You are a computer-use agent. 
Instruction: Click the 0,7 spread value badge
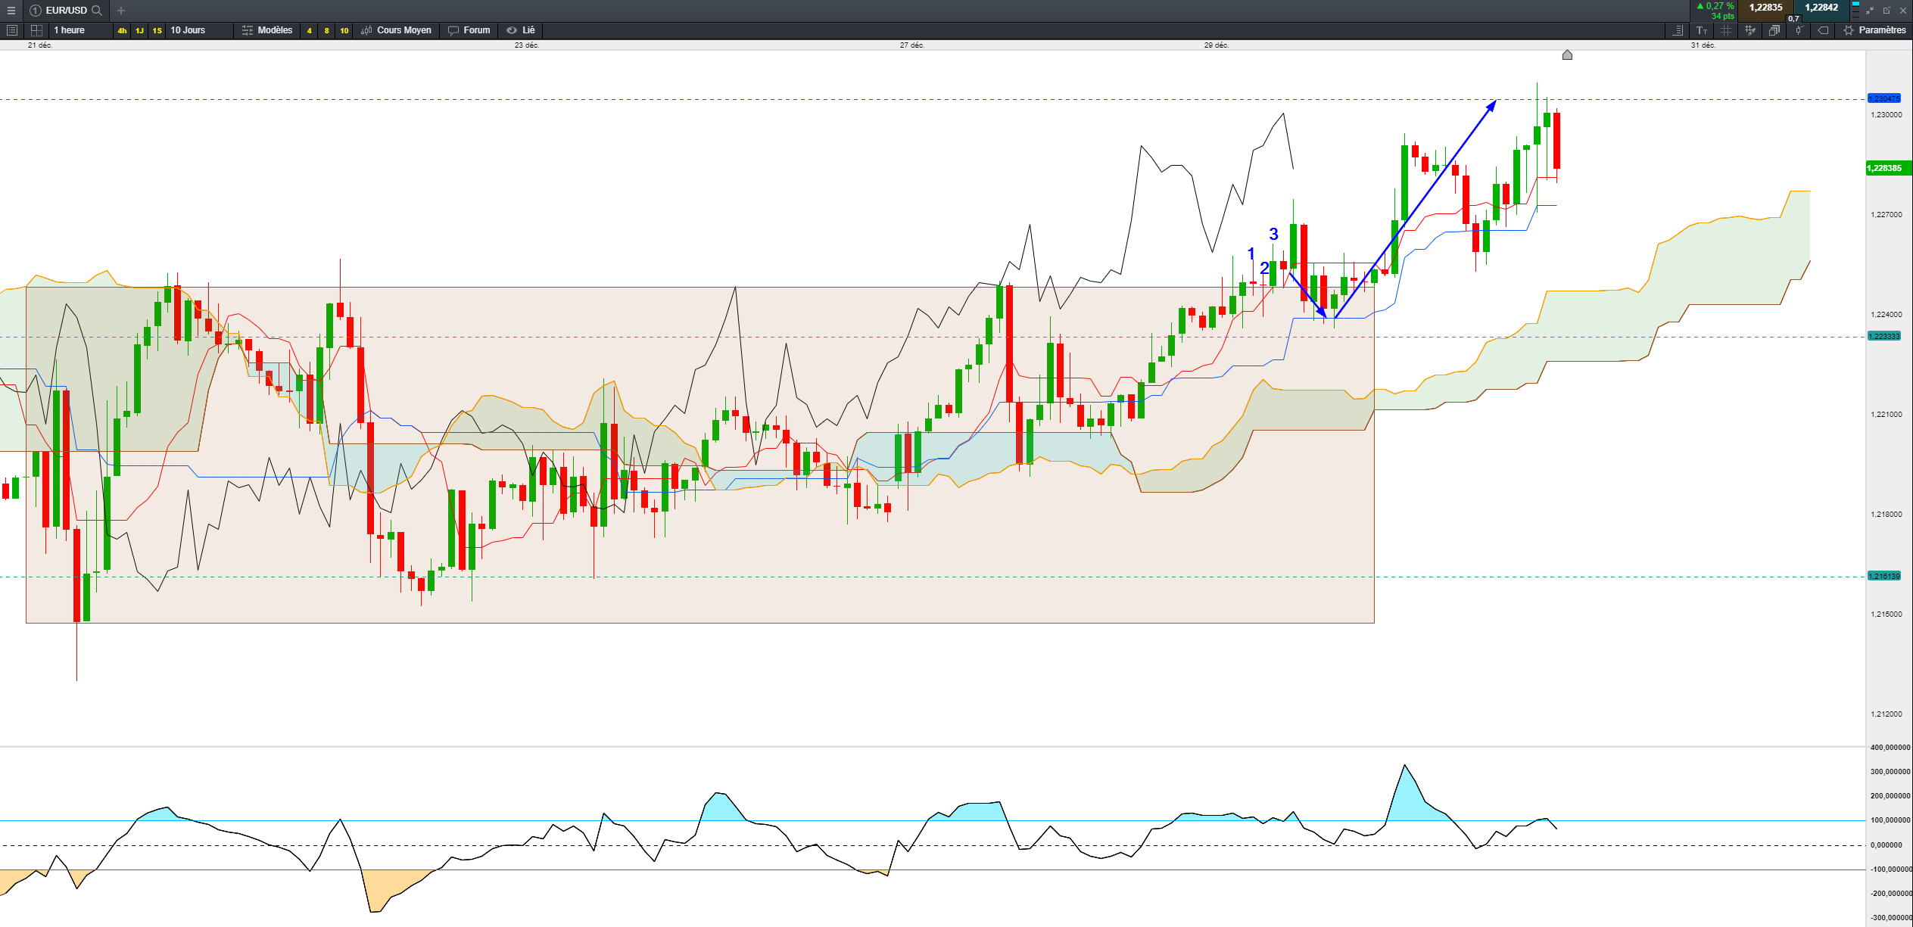1793,18
